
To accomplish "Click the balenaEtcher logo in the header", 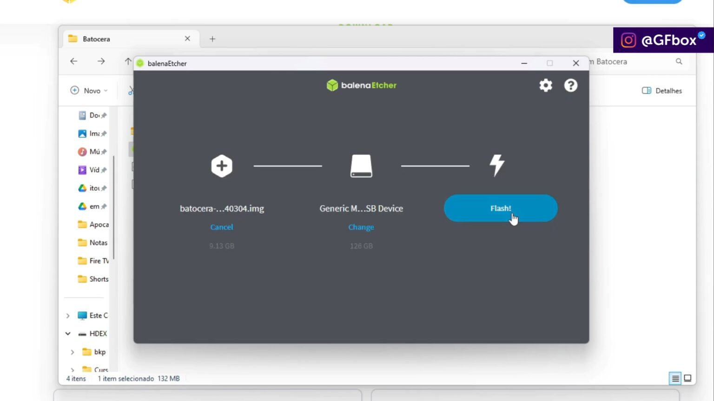I will 361,85.
